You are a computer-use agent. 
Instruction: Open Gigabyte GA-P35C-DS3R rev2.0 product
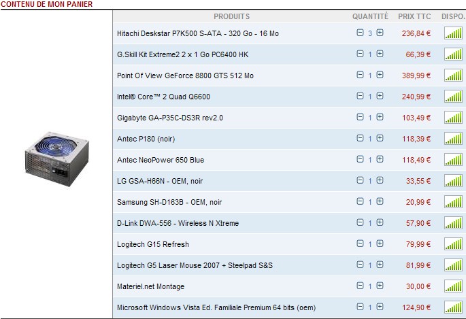pos(170,118)
